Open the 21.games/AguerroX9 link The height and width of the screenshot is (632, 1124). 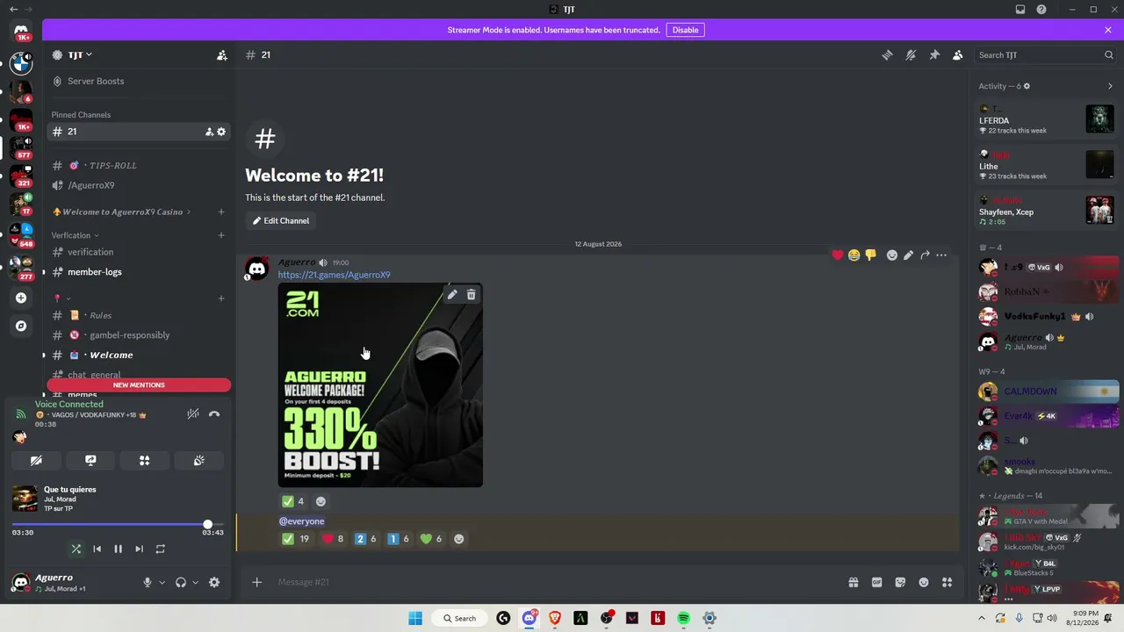(334, 275)
